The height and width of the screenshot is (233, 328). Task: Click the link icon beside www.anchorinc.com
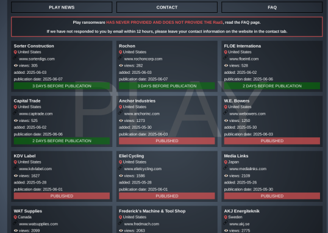(x=121, y=112)
